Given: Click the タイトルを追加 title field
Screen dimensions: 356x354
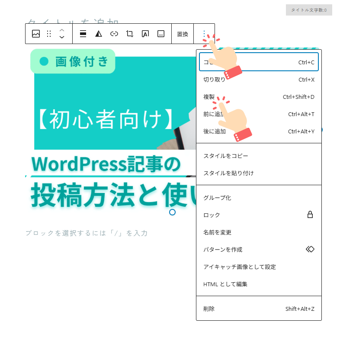Looking at the screenshot, I should 73,21.
